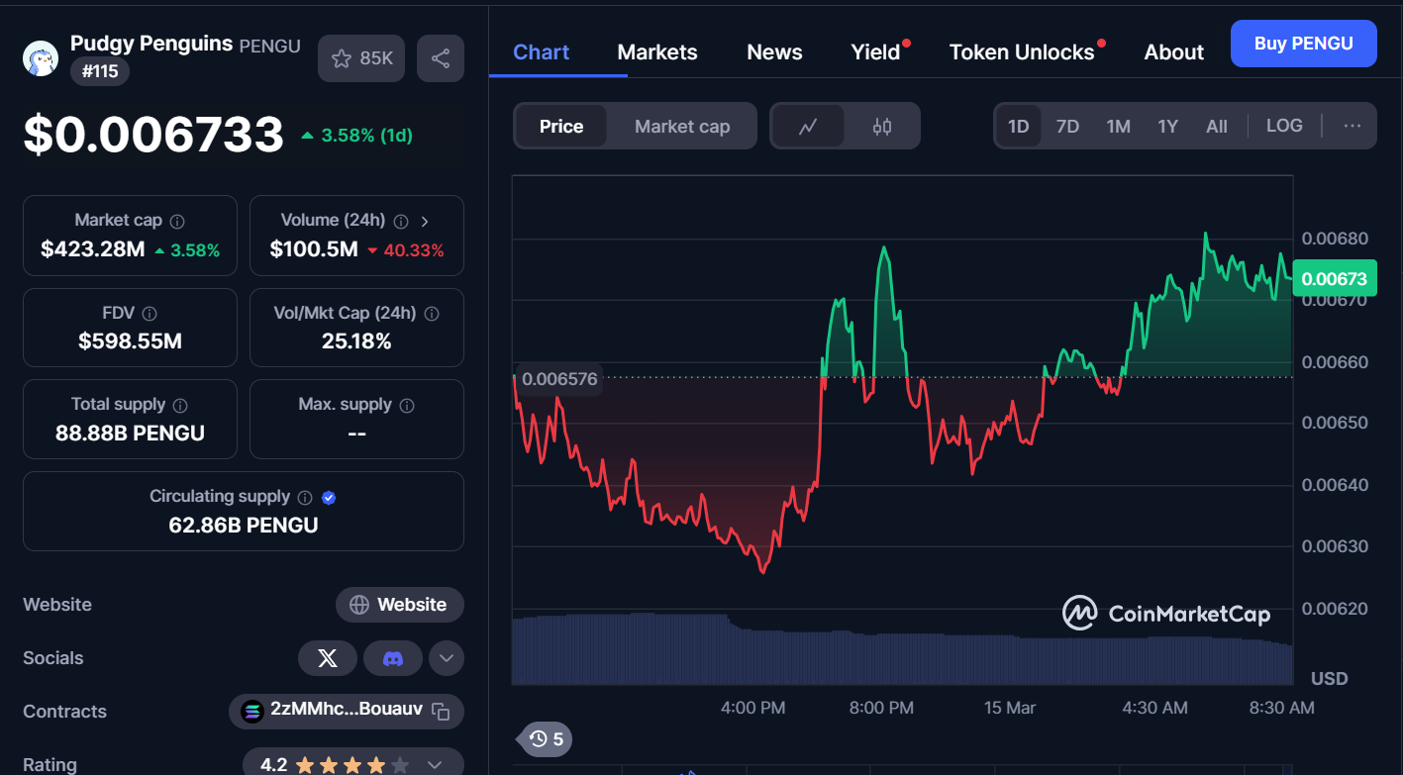
Task: Expand the 4.2 rating dropdown
Action: (x=434, y=764)
